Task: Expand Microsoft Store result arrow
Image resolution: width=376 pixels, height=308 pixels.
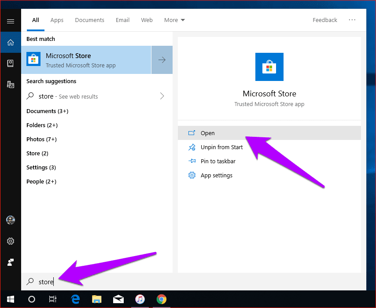Action: pos(162,60)
